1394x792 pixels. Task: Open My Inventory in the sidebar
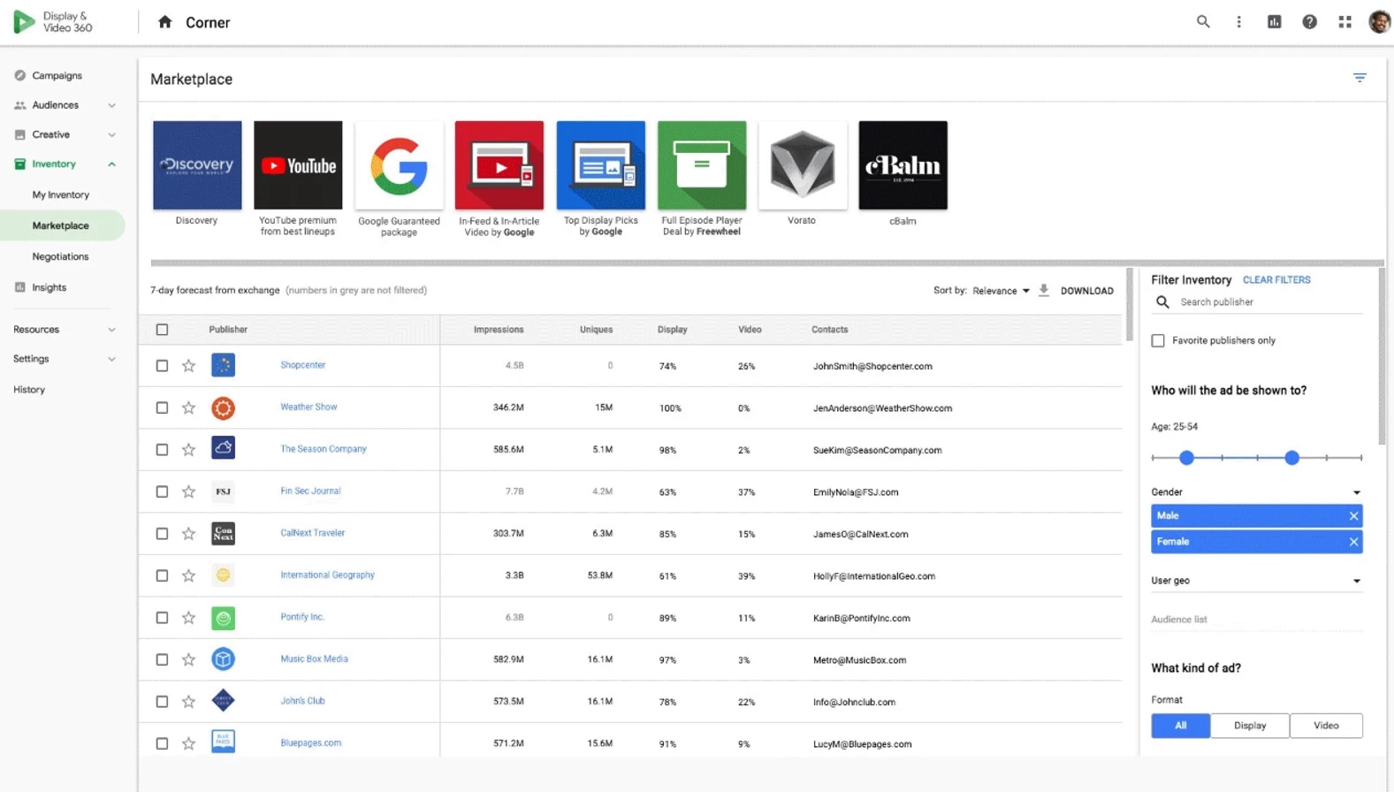(x=61, y=194)
